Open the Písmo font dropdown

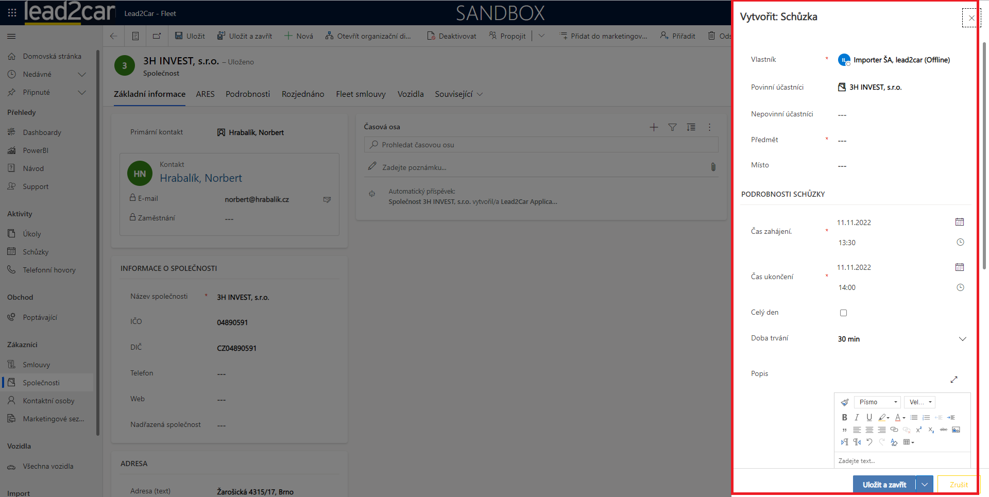tap(877, 402)
